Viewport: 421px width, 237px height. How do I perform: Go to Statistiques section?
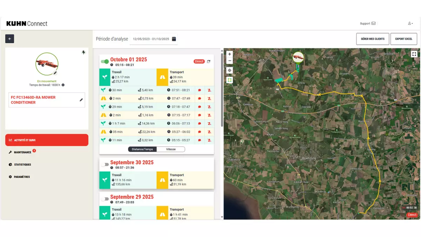[x=22, y=165]
